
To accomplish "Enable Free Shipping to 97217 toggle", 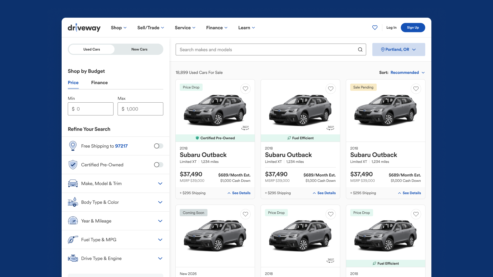I will (x=158, y=146).
